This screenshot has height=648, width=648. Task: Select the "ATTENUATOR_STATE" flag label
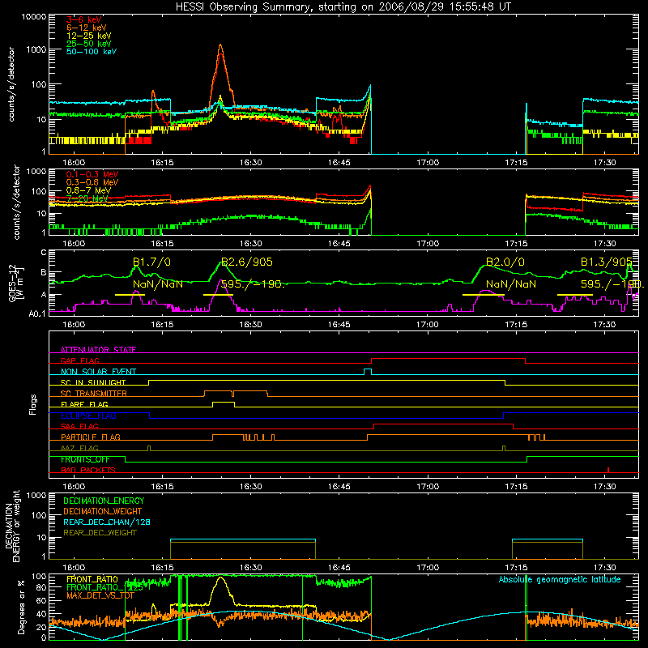pos(98,350)
